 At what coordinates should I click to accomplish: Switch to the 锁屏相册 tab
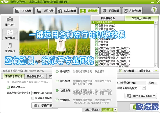45,11
